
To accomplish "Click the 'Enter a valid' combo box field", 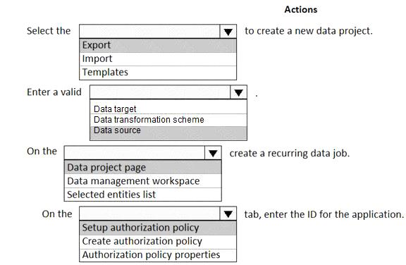I will pos(160,92).
